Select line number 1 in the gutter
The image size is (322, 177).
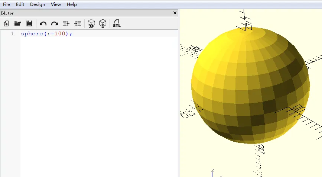(x=12, y=33)
